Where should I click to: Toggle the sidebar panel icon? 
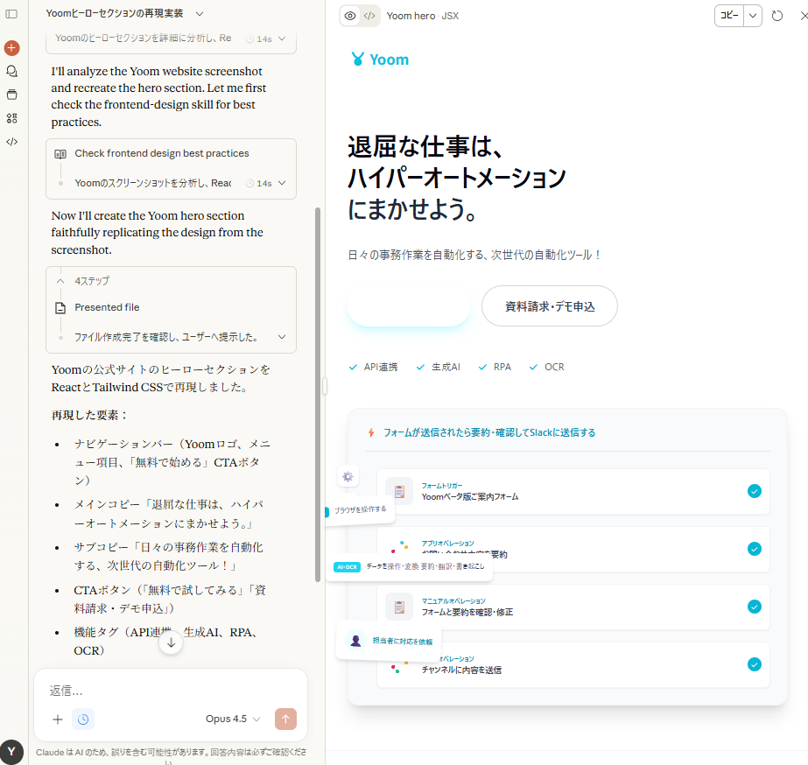pyautogui.click(x=11, y=14)
